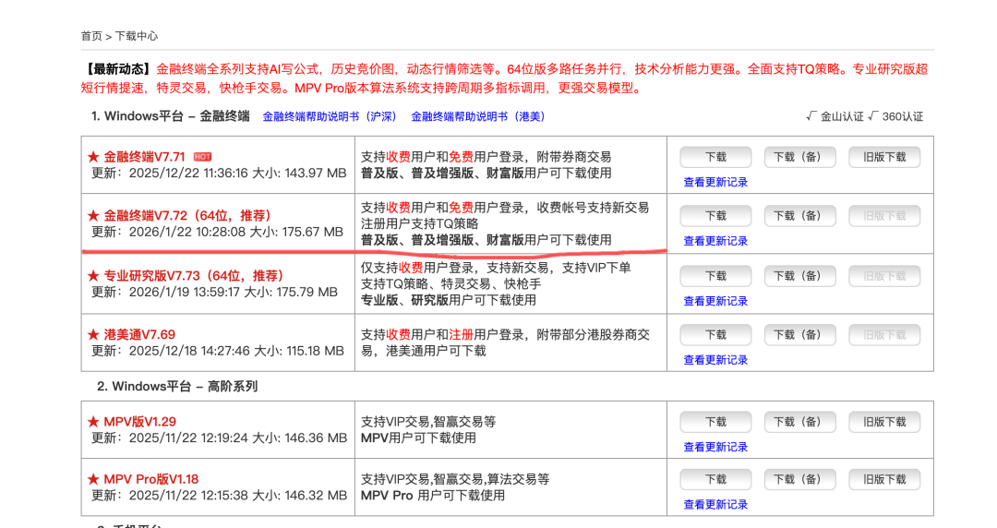Viewport: 997px width, 528px height.
Task: Click the 【最新动态】announcement label
Action: coord(117,69)
